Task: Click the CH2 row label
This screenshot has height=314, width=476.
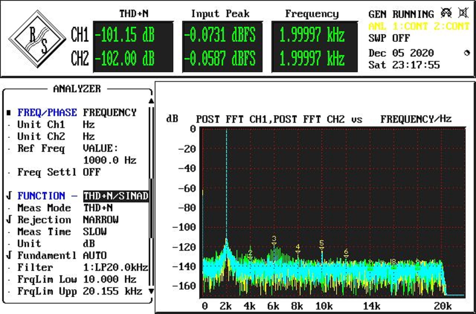Action: [x=80, y=59]
